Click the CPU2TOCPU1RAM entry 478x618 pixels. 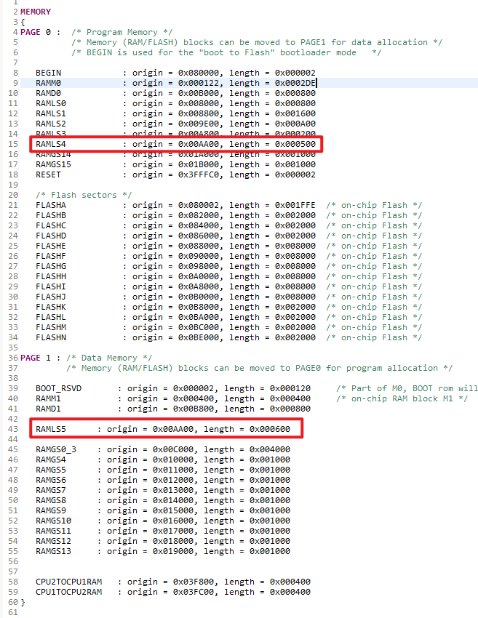tap(68, 582)
